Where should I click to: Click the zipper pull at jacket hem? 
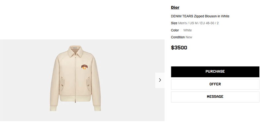click(76, 101)
